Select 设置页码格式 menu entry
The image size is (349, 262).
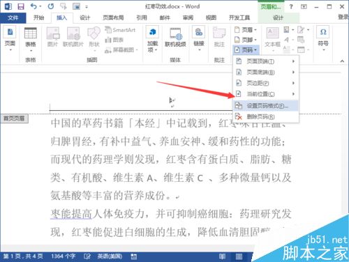(x=265, y=106)
